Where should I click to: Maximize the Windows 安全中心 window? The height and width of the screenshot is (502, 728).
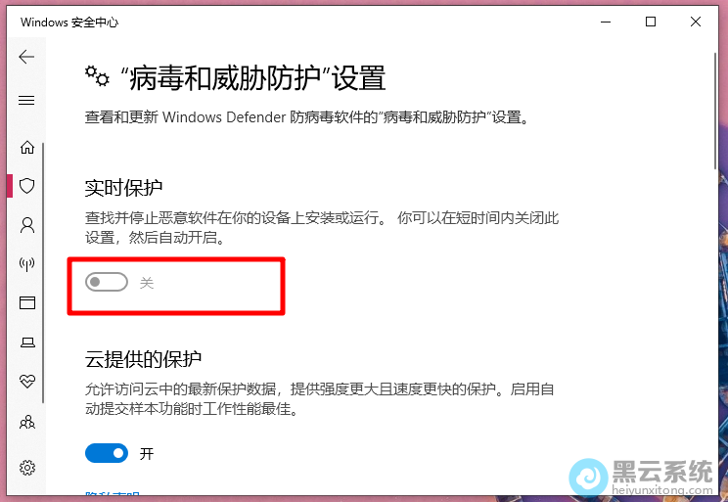point(651,22)
